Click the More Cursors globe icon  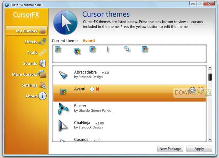[42, 74]
